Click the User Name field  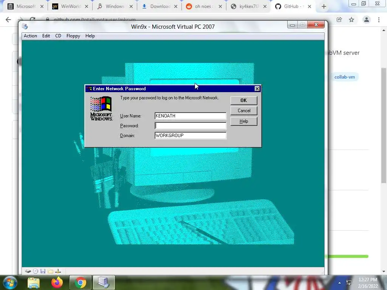(190, 116)
